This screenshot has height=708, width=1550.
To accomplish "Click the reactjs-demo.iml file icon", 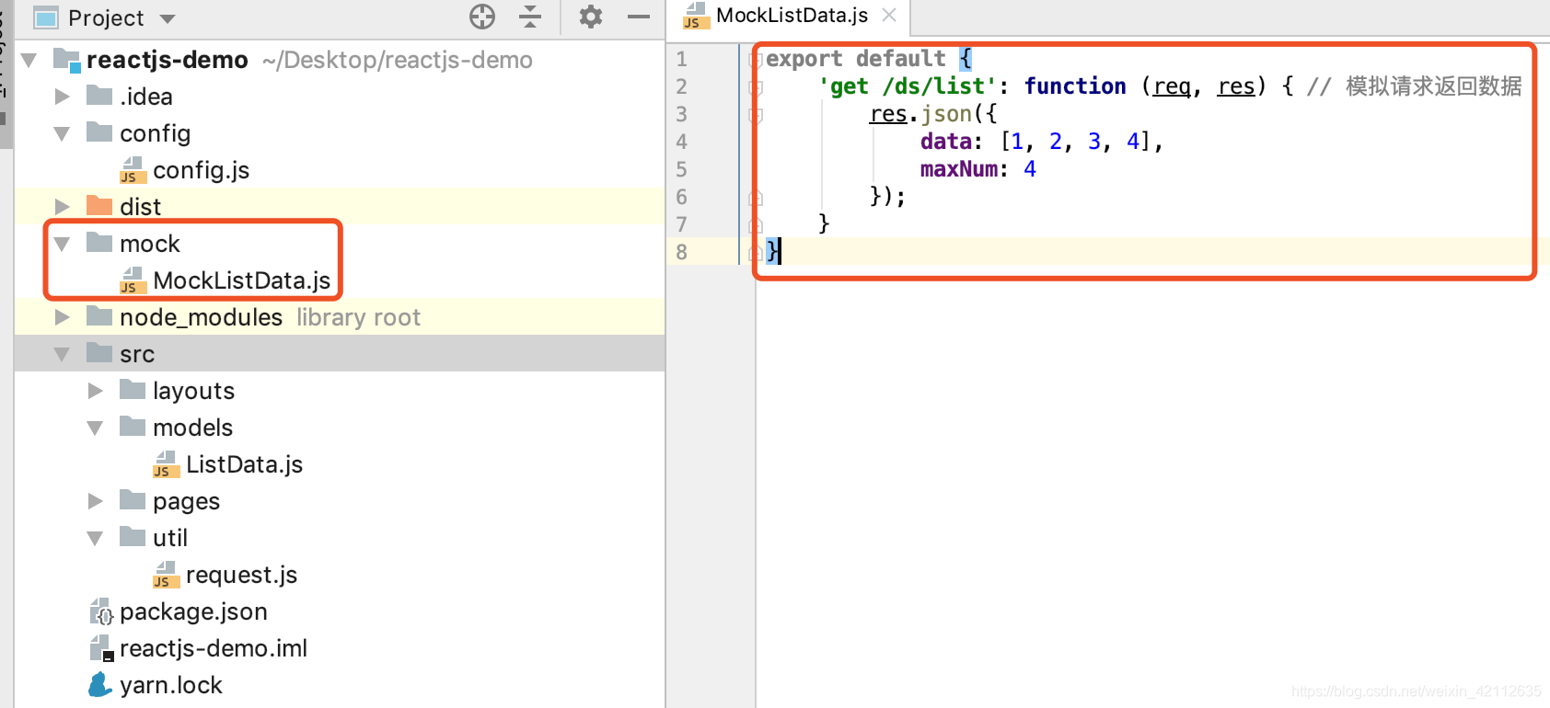I will point(100,648).
